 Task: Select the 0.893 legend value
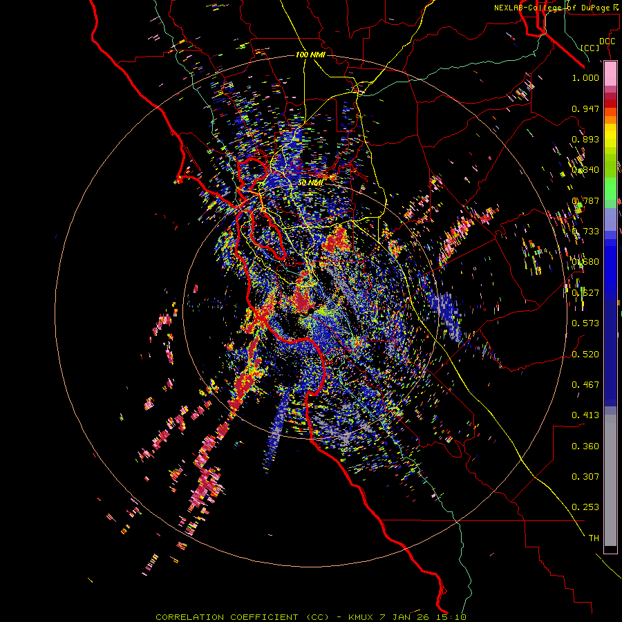585,139
